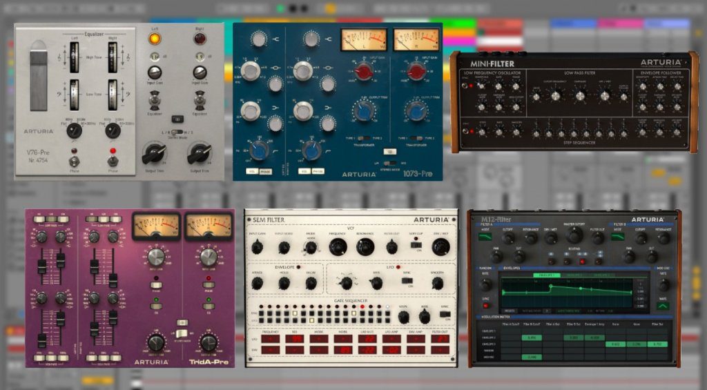Screen dimensions: 707x390
Task: Click the Mod Osc row label in M12-Filter's matrix
Action: tap(489, 357)
